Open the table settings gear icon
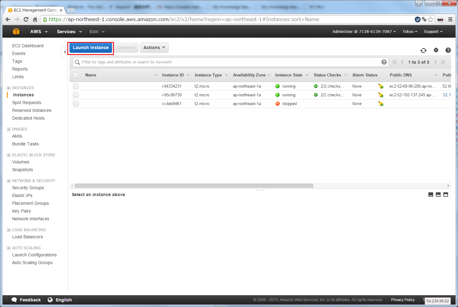 click(436, 50)
